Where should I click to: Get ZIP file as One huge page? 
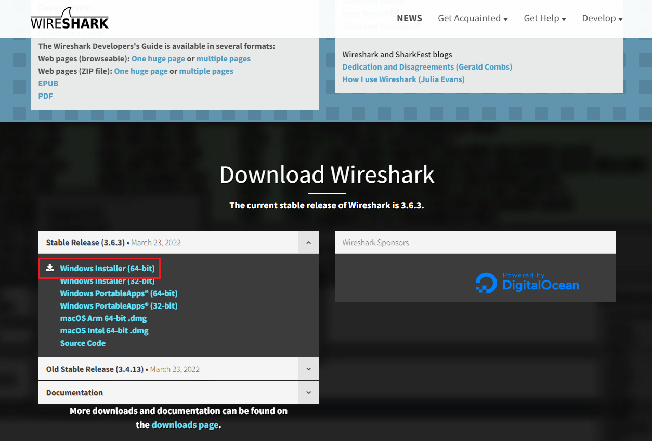(x=141, y=71)
